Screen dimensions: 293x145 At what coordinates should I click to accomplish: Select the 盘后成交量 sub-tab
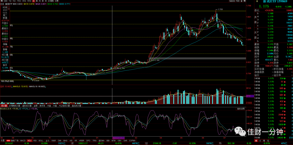pyautogui.click(x=77, y=106)
